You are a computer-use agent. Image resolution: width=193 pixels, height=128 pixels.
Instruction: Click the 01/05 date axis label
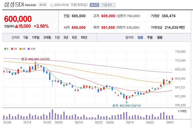point(7,122)
